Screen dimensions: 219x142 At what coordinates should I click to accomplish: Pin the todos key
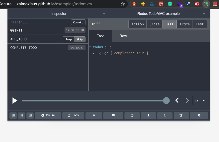click(108, 47)
